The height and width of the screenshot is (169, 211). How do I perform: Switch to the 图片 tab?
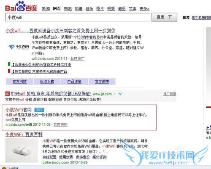pos(100,9)
